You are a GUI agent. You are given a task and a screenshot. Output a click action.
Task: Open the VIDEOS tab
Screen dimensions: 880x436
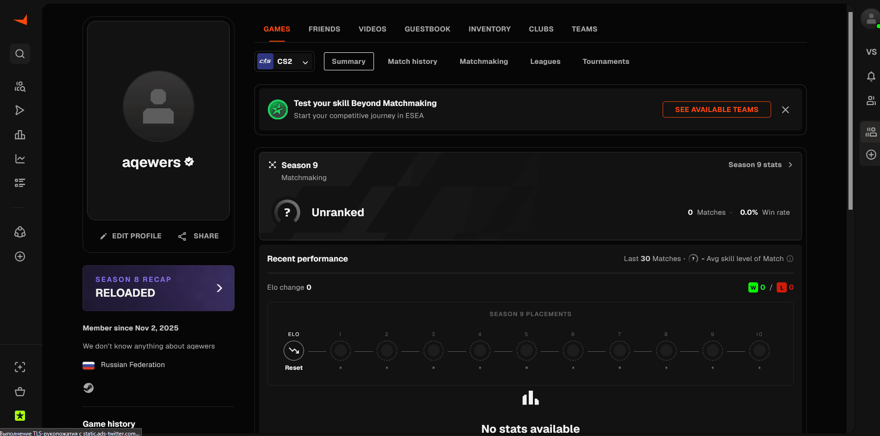tap(373, 29)
